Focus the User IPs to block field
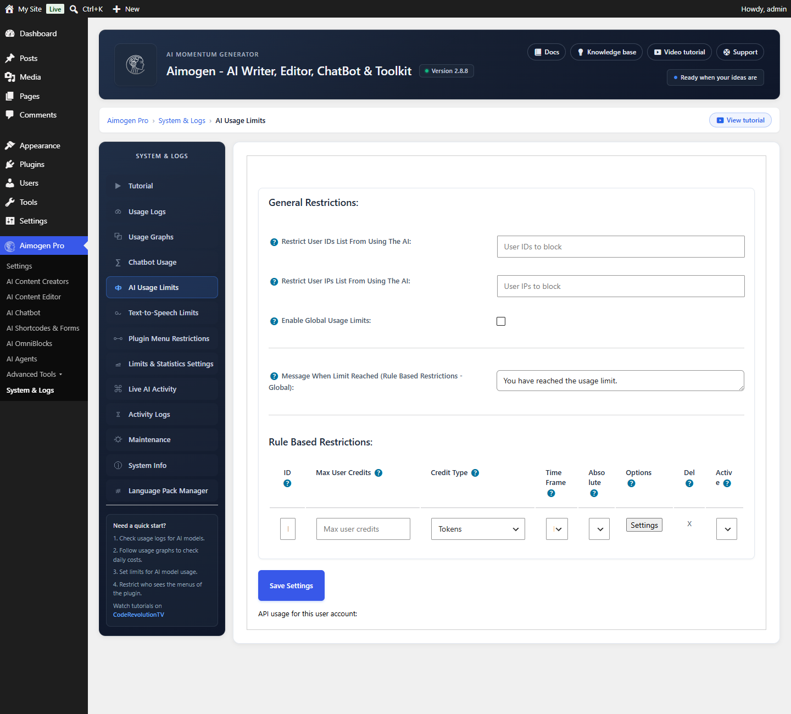The height and width of the screenshot is (714, 791). [x=621, y=286]
